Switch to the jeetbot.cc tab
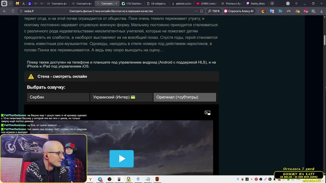The width and height of the screenshot is (326, 183). pyautogui.click(x=181, y=4)
